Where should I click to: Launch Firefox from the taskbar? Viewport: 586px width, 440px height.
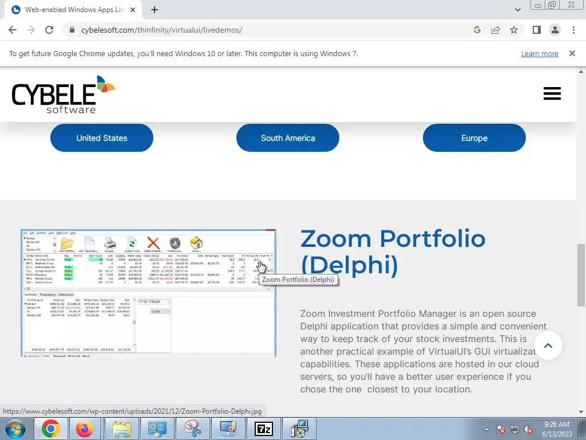[86, 429]
